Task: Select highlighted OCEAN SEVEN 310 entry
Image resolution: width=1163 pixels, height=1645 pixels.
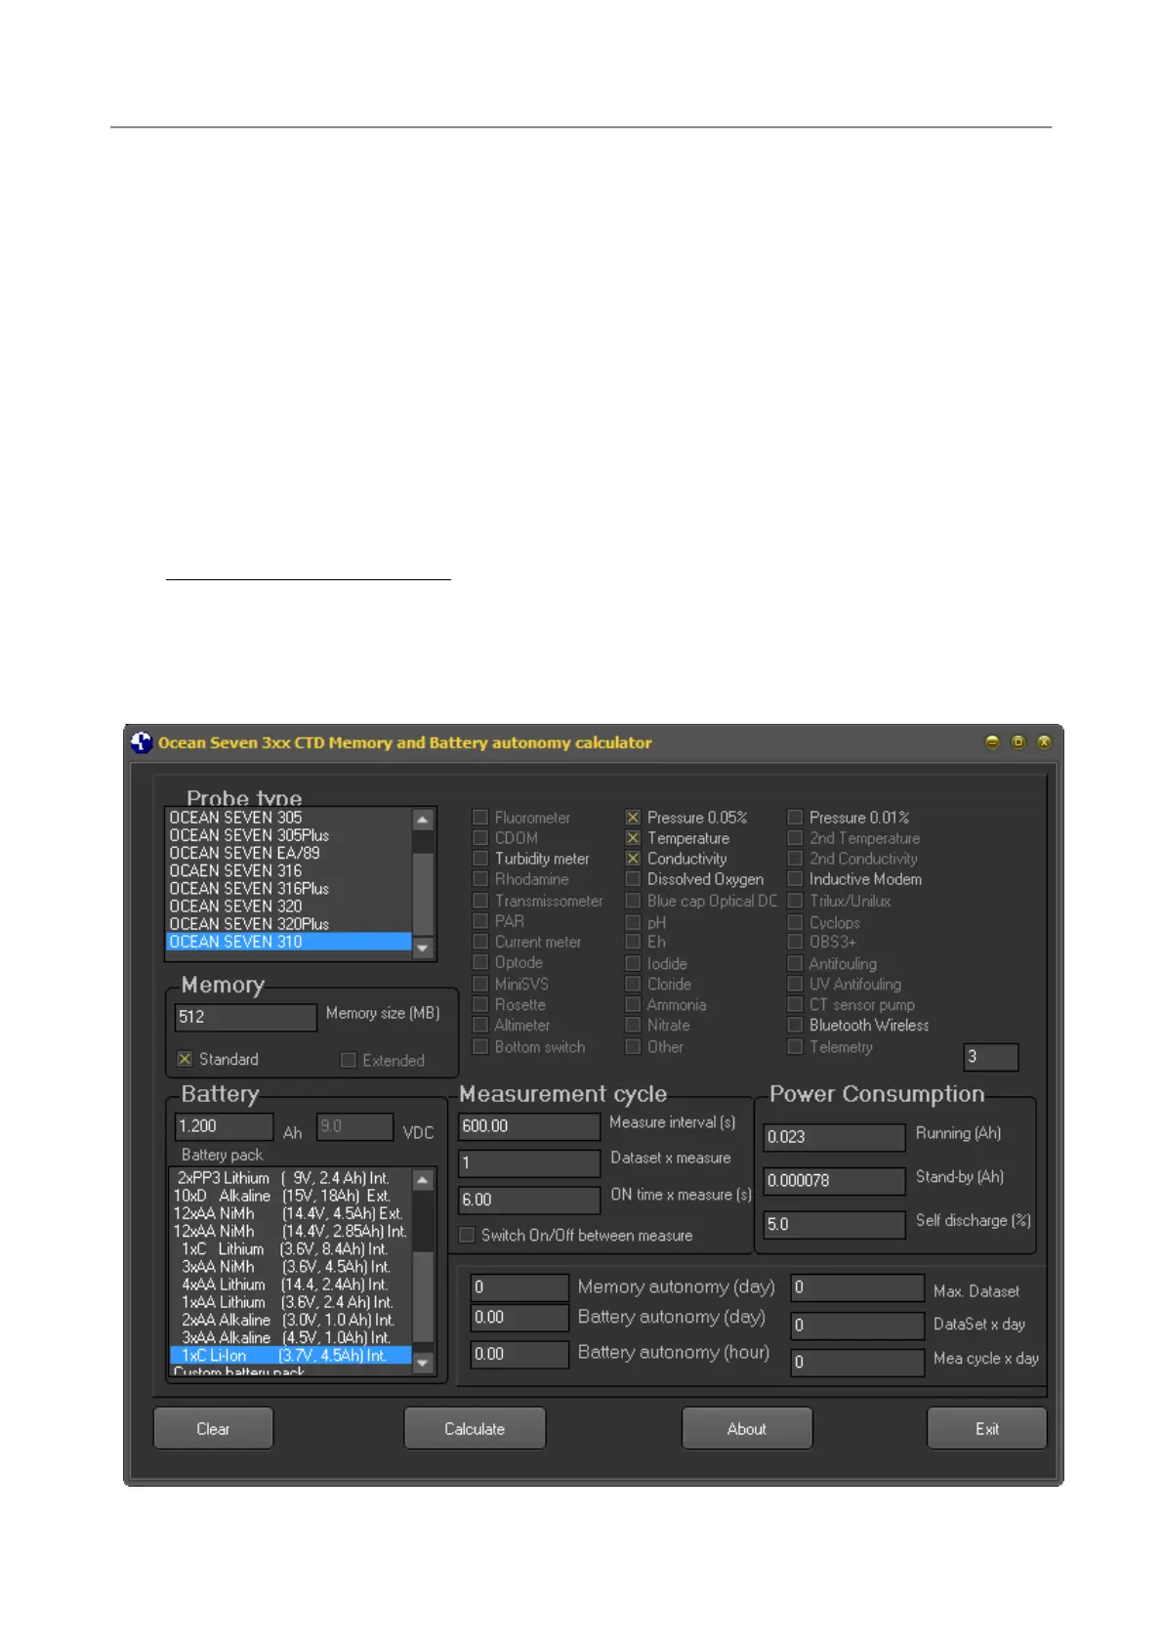Action: (x=289, y=942)
